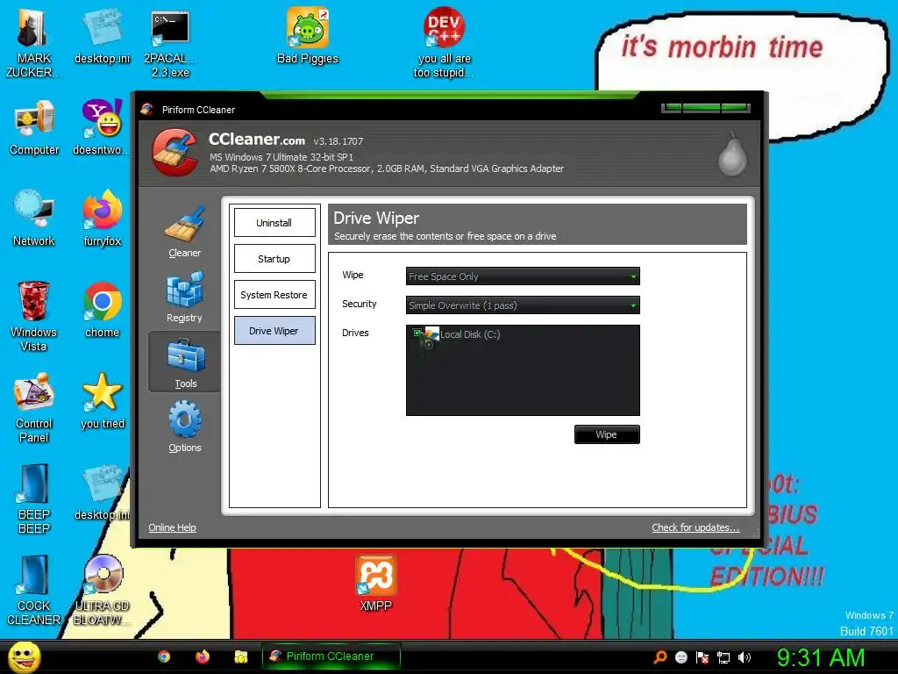Open the Options gear icon
898x674 pixels.
tap(184, 419)
